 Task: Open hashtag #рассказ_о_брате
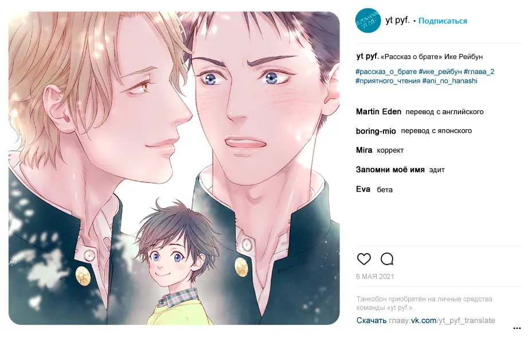(x=386, y=72)
